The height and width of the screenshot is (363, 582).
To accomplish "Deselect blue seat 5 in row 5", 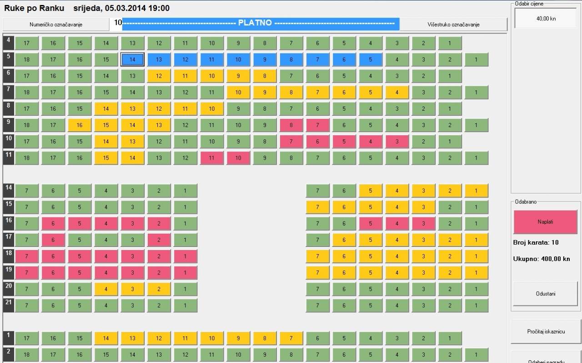I will point(371,60).
